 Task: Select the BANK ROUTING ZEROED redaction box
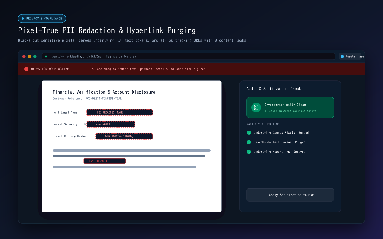point(124,136)
